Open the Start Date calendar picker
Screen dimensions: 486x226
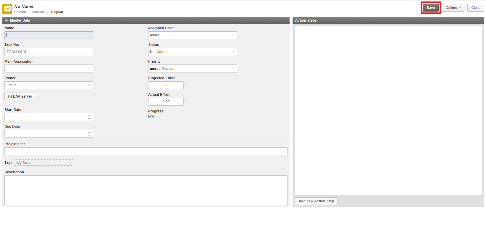(90, 117)
